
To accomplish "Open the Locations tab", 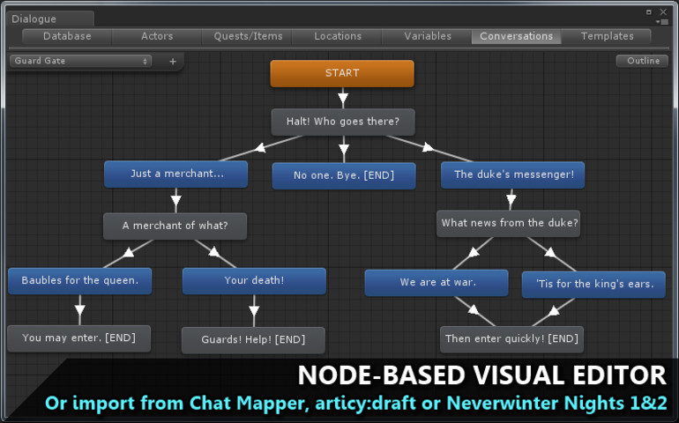I will pos(338,36).
